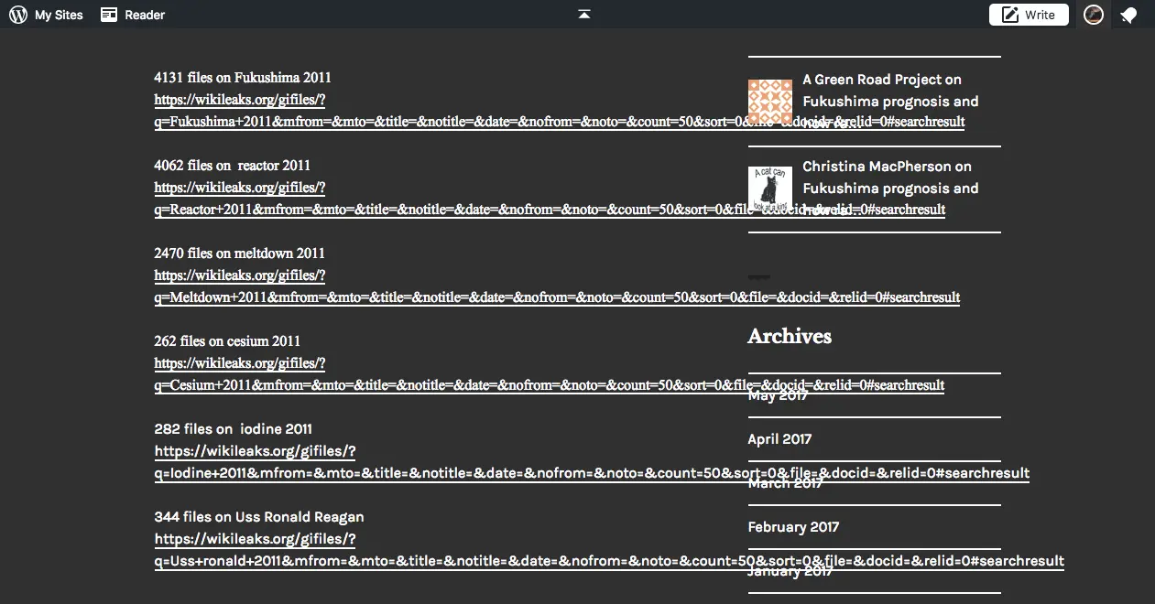Open A Green Road Project commenter link
Viewport: 1155px width, 604px height.
click(873, 80)
